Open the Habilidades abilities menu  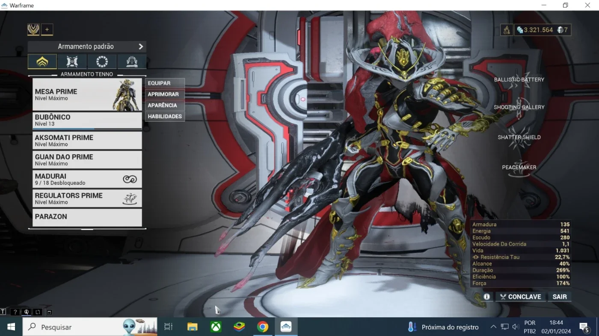click(x=165, y=117)
